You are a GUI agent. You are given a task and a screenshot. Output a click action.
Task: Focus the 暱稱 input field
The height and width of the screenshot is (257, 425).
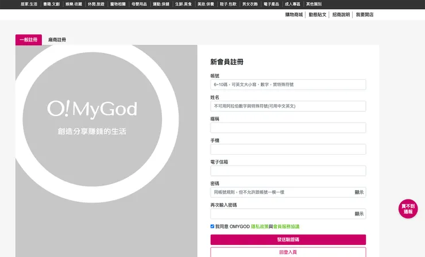[288, 128]
